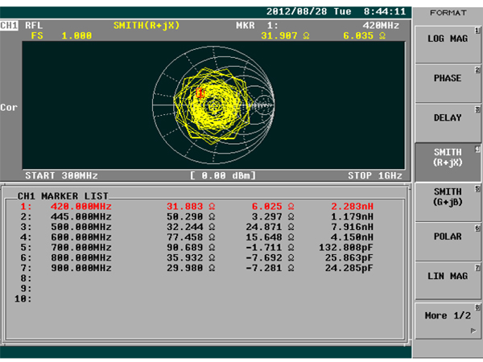Switch to SMITH (G+jB) format

click(448, 202)
